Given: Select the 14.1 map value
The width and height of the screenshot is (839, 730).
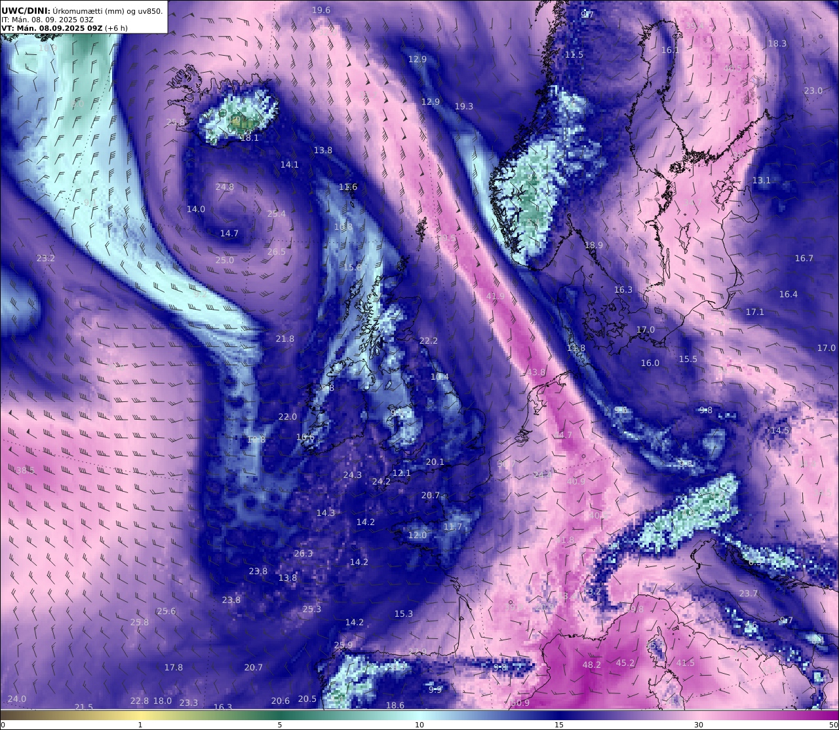Looking at the screenshot, I should [289, 164].
